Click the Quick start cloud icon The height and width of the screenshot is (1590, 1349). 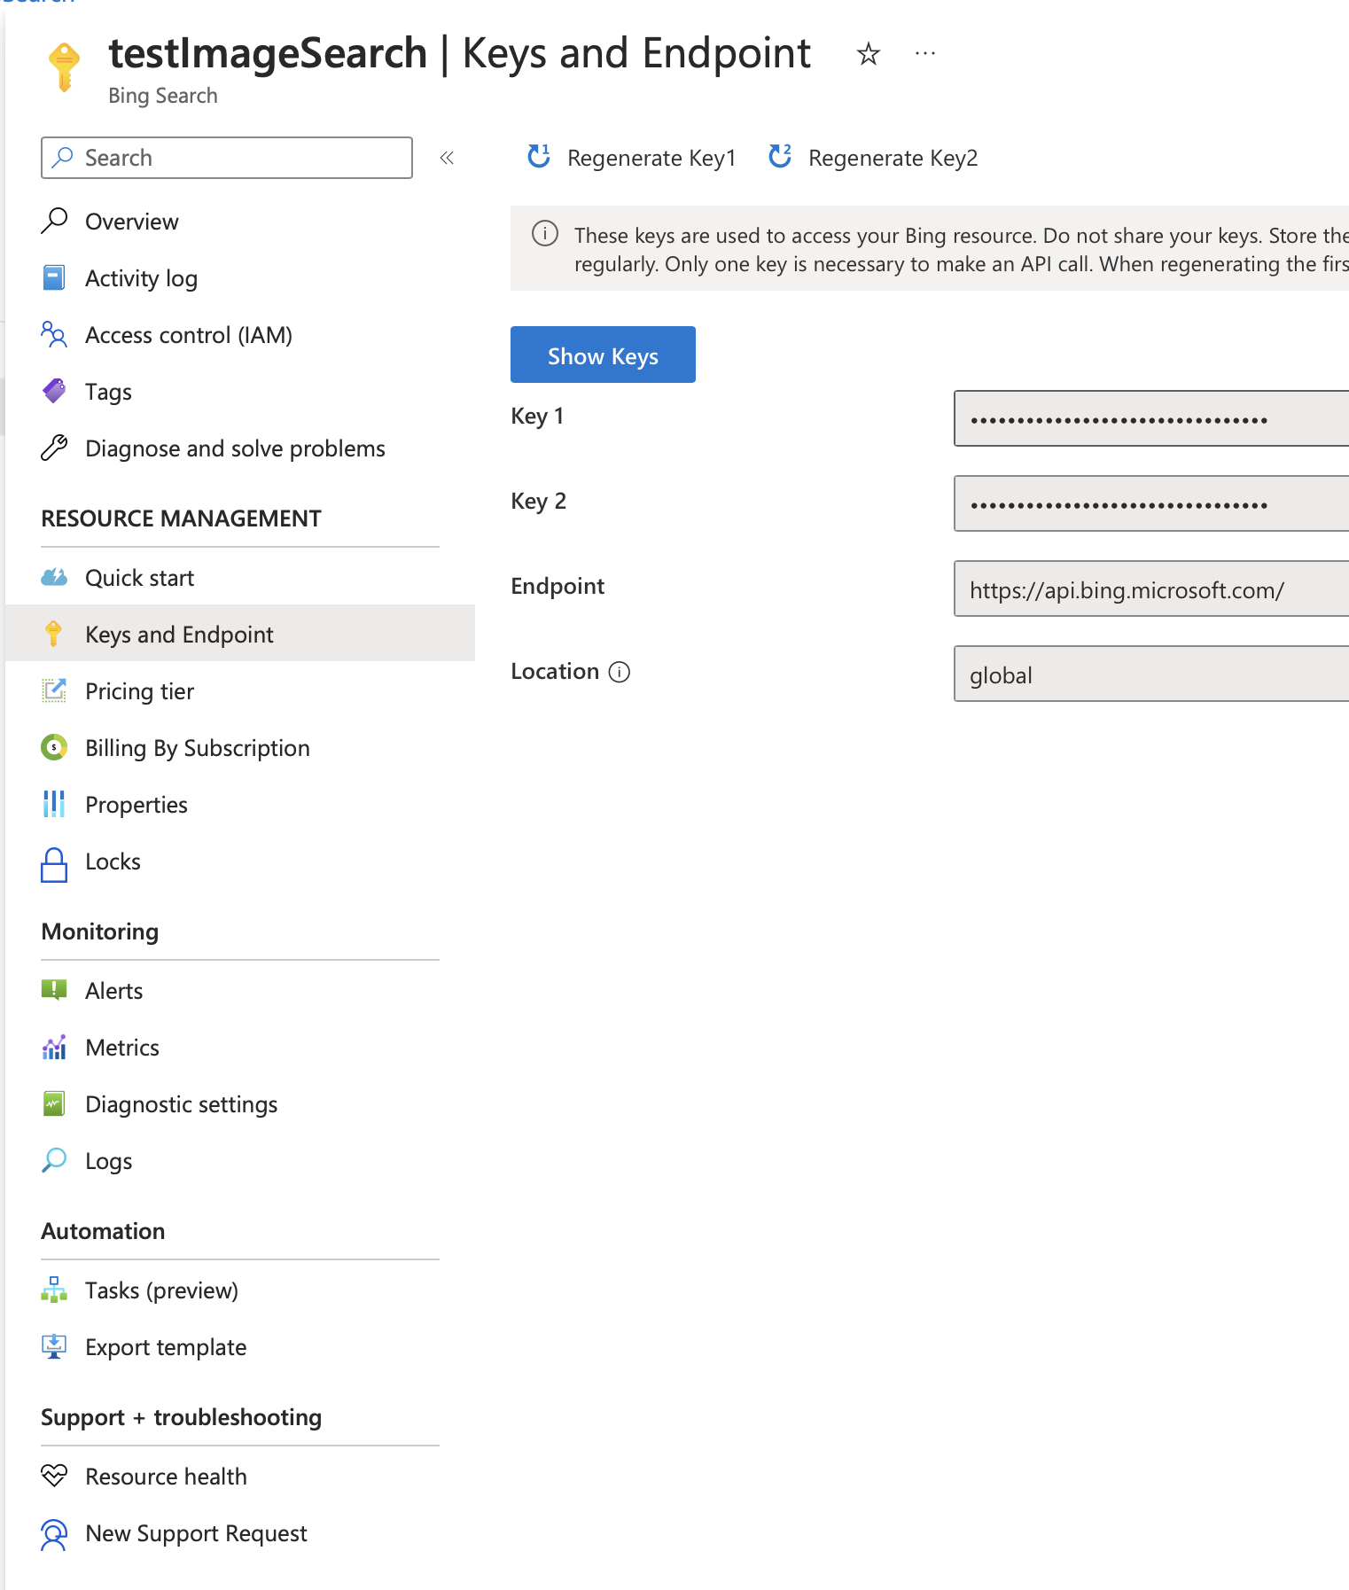point(54,577)
